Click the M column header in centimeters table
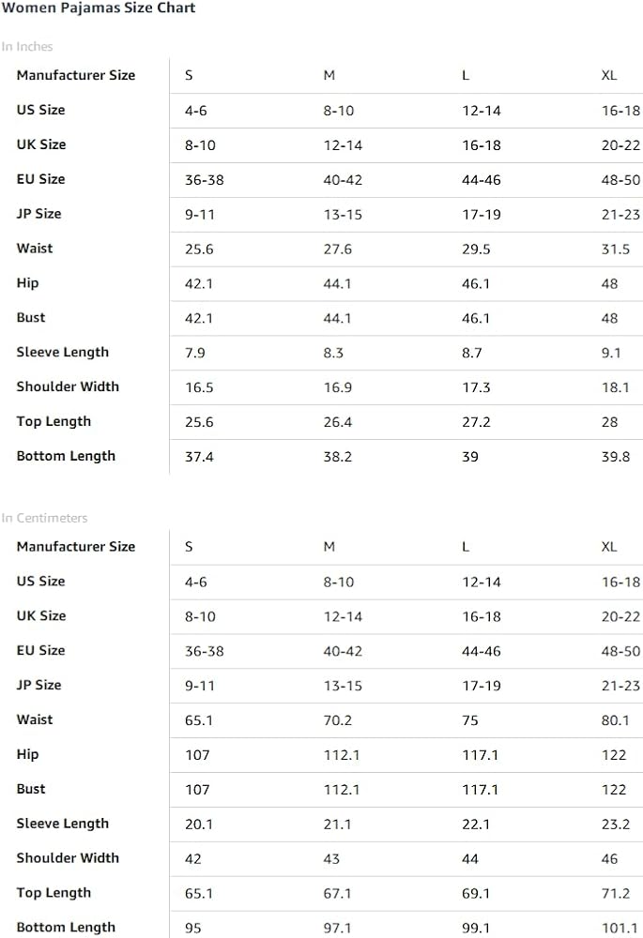Viewport: 643px width, 938px height. [x=329, y=547]
